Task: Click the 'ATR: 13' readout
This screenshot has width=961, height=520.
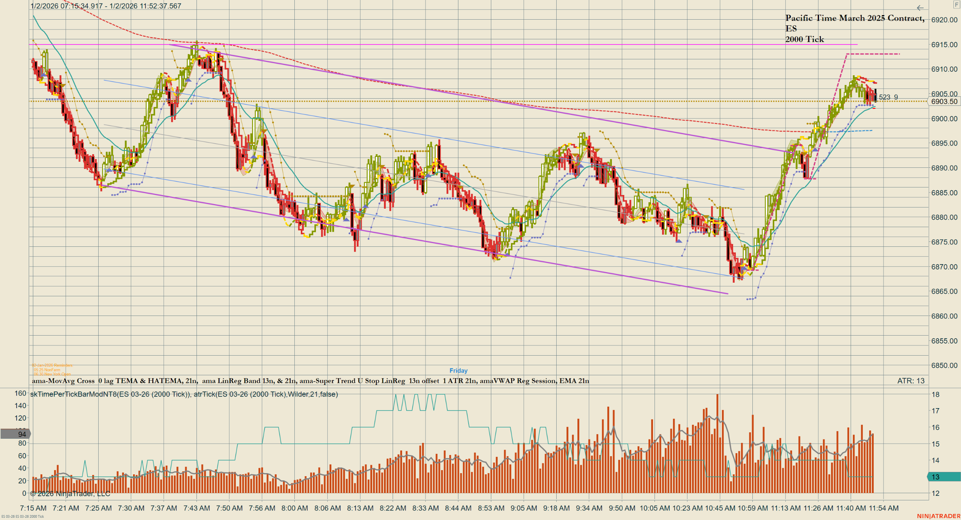Action: coord(911,381)
